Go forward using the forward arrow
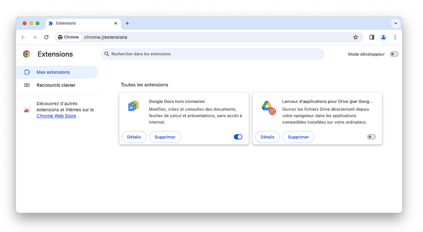The height and width of the screenshot is (232, 423). (x=34, y=37)
